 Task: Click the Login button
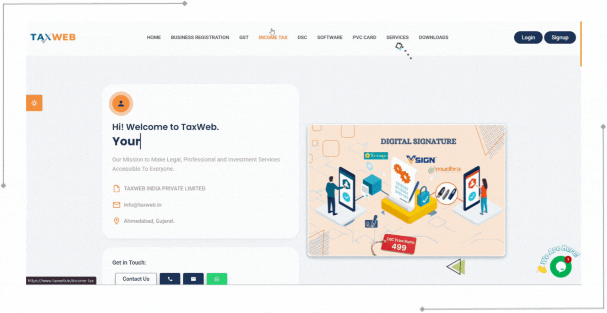[528, 37]
